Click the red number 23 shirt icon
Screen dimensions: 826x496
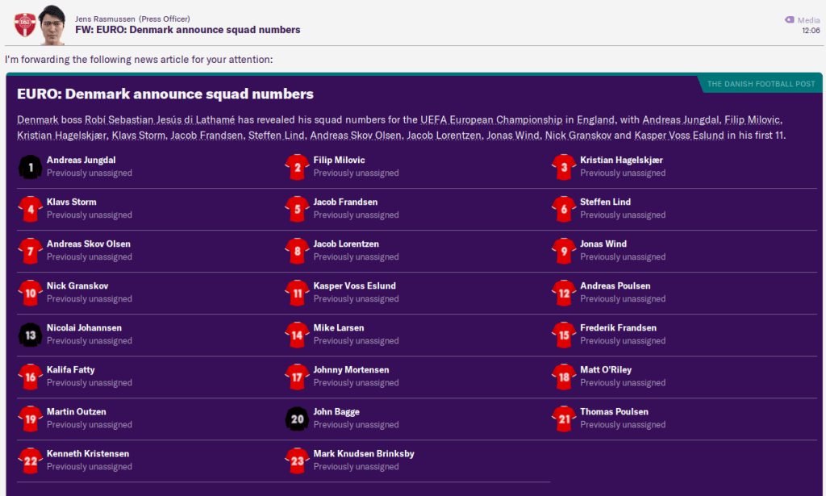click(x=297, y=461)
